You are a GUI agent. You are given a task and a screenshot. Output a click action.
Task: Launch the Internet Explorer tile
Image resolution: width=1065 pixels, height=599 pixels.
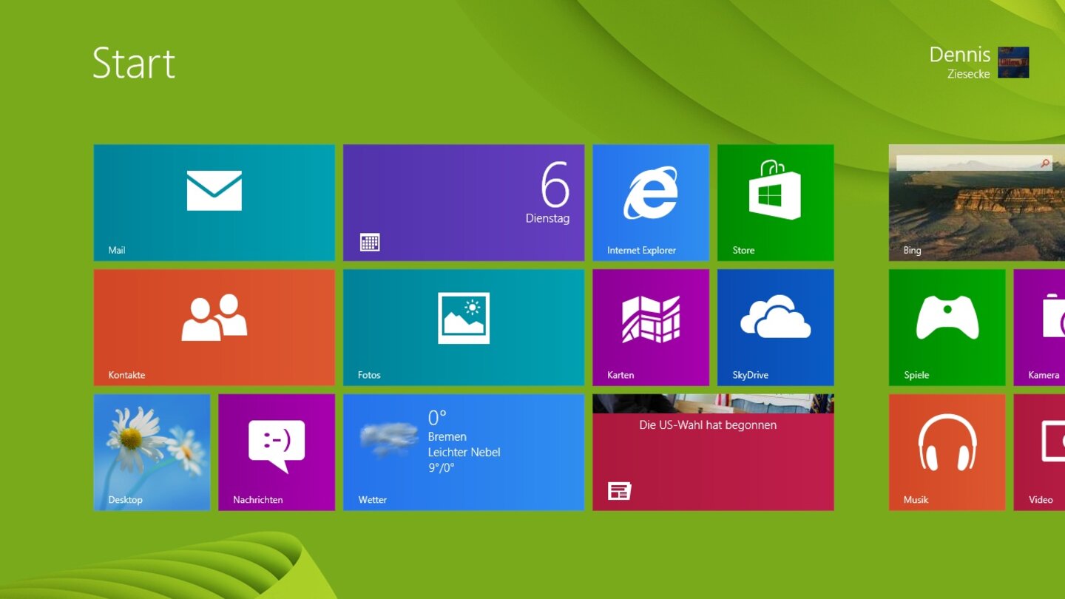coord(651,202)
